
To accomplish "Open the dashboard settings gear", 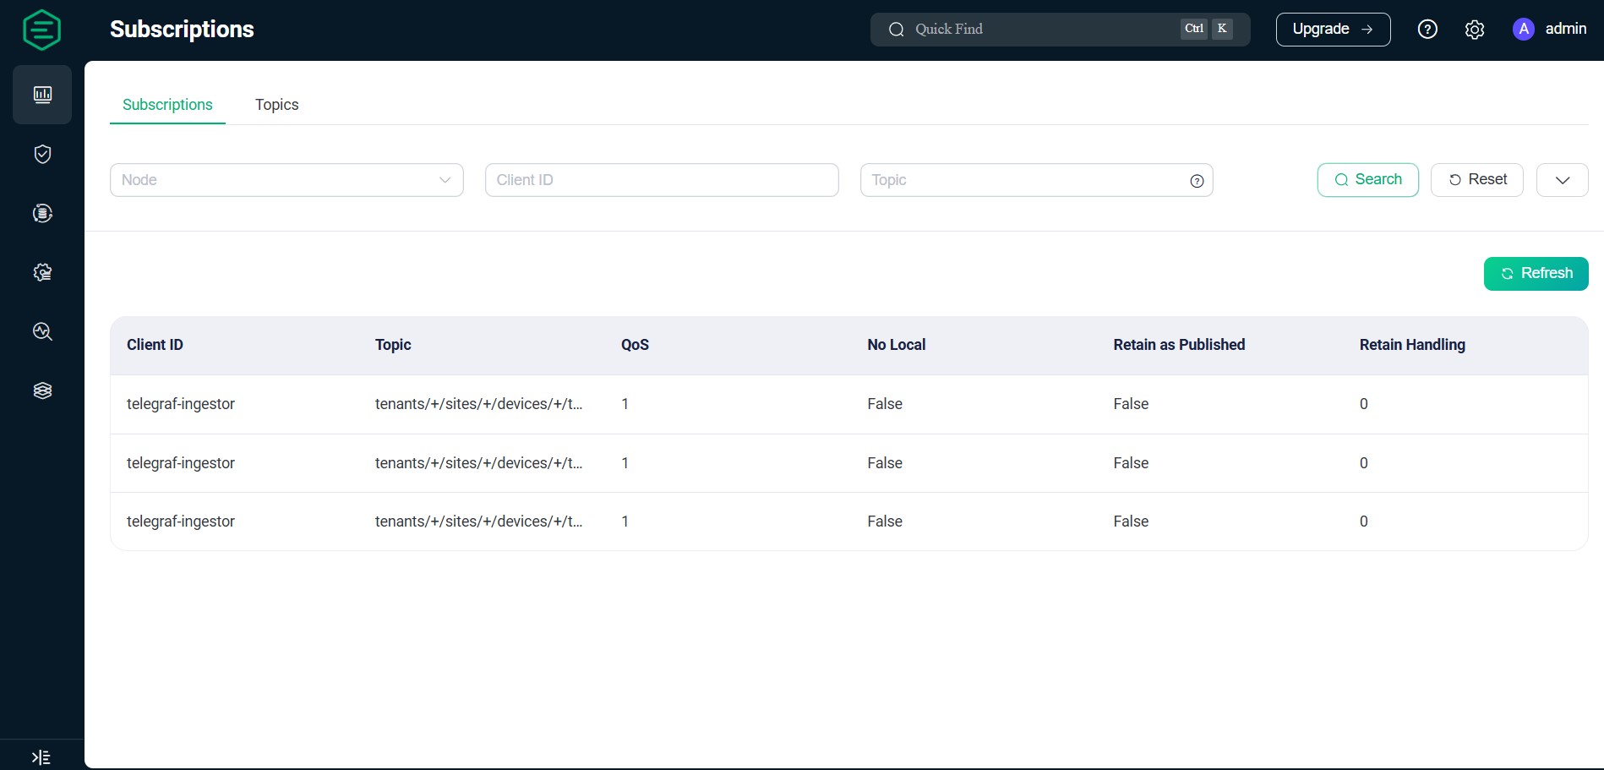I will pos(1475,29).
